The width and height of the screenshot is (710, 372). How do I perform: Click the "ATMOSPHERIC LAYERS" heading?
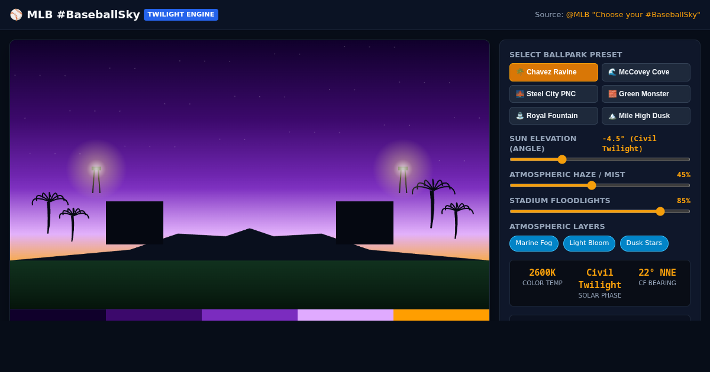click(x=557, y=227)
